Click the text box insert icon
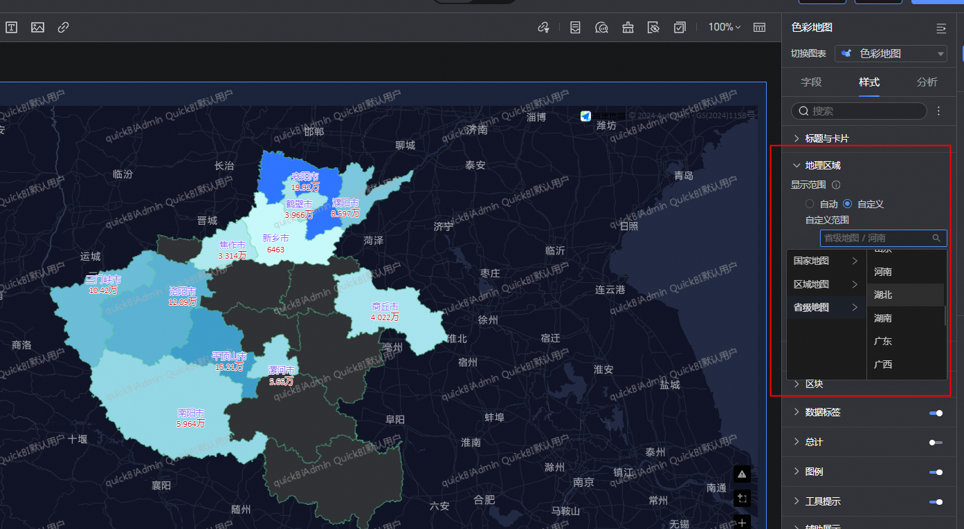Viewport: 964px width, 529px height. [12, 28]
